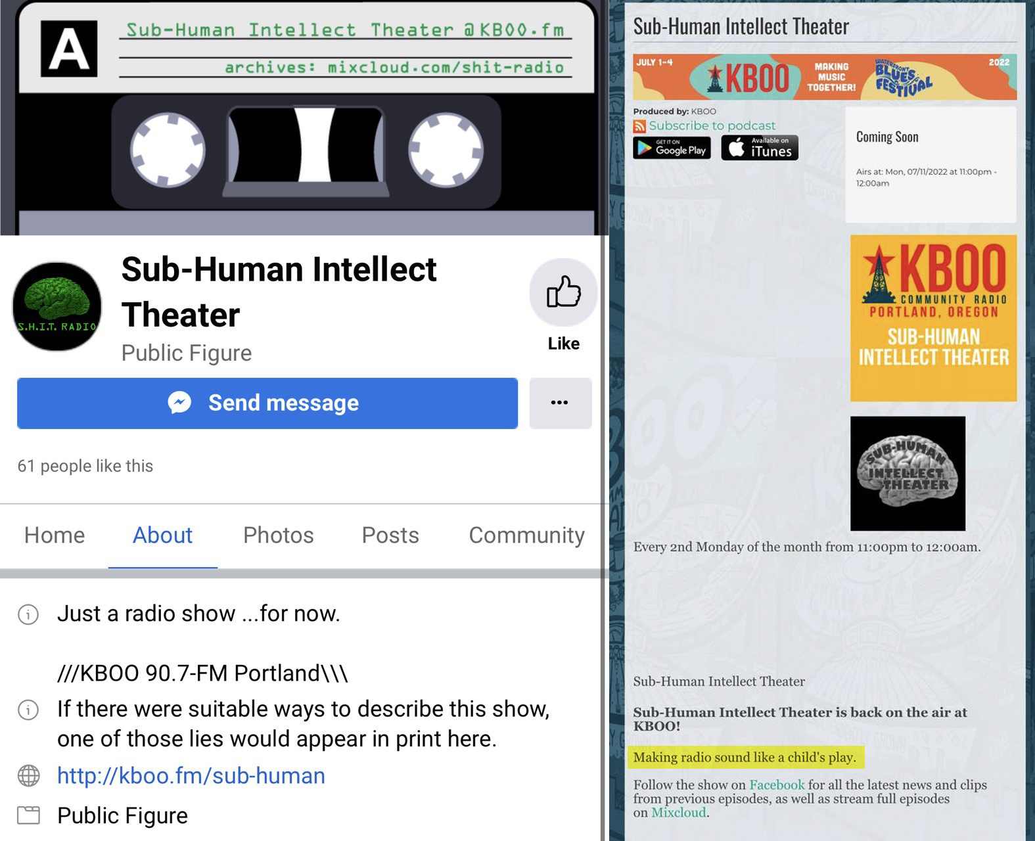The width and height of the screenshot is (1035, 841).
Task: Open the three-dots more options button
Action: [560, 403]
